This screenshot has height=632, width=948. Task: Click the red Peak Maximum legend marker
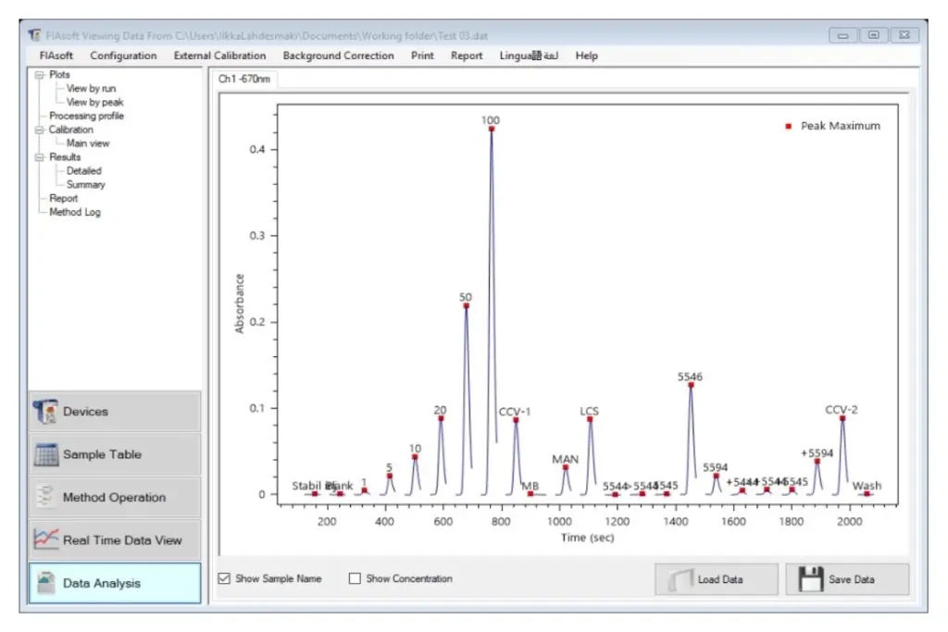point(789,126)
